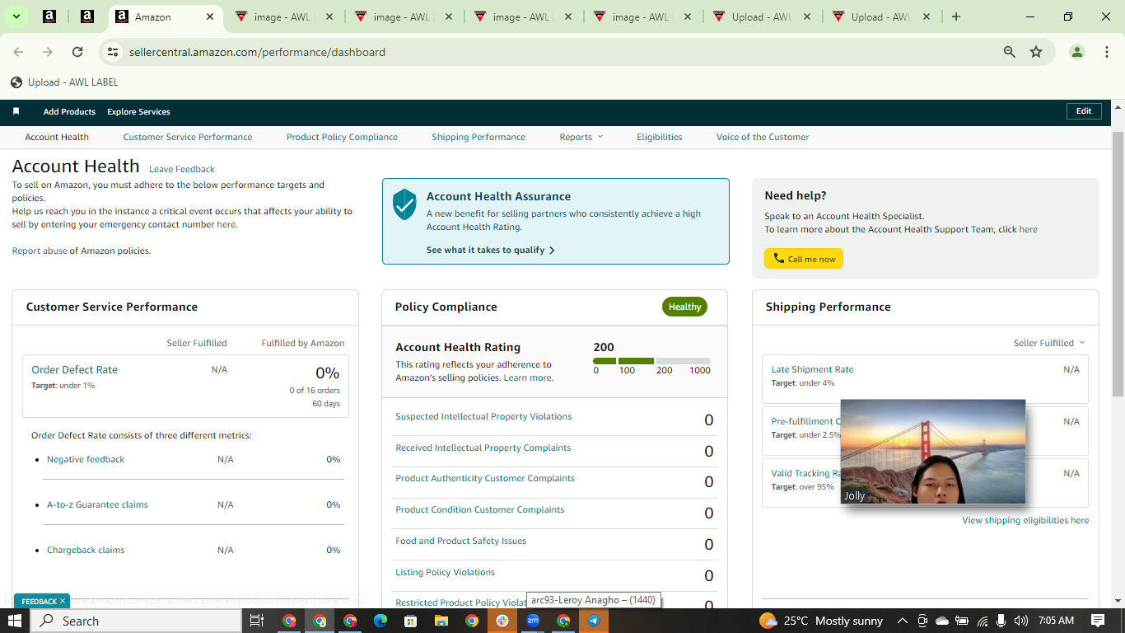View Product Authenticity Customer Complaints

tap(485, 478)
